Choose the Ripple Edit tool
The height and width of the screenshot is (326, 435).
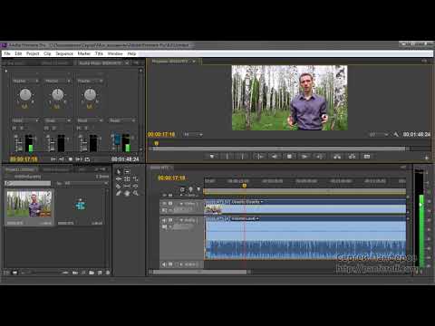(119, 179)
